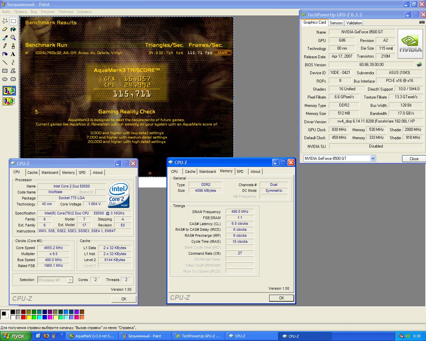426x341 pixels.
Task: Click the More button in AquaMark results
Action: point(223,53)
